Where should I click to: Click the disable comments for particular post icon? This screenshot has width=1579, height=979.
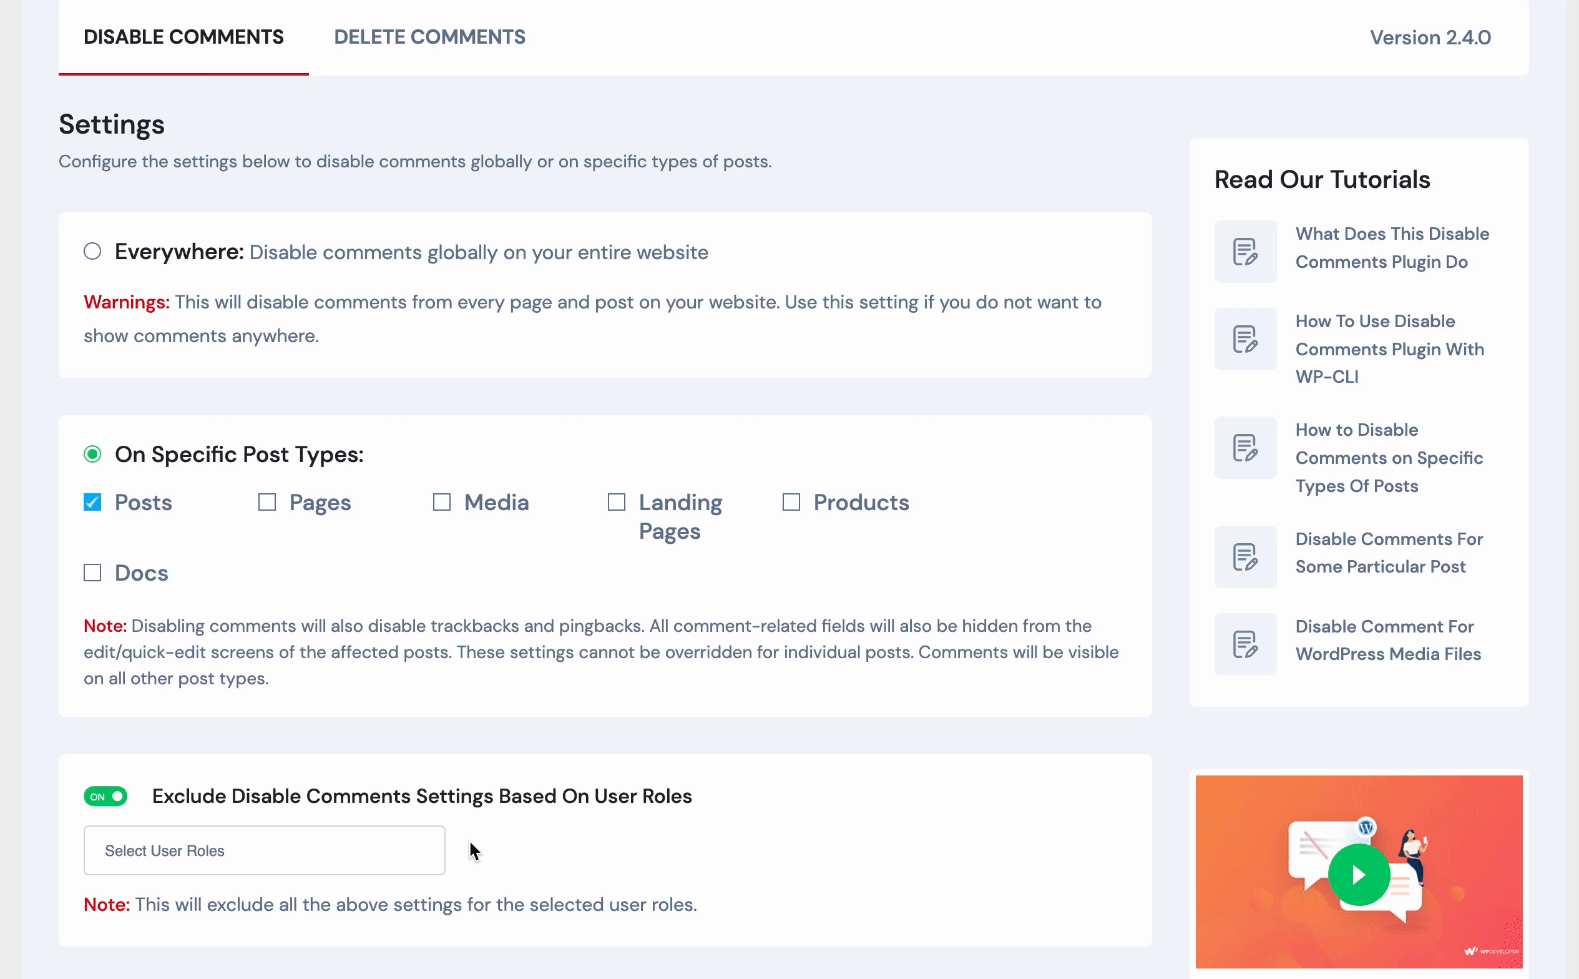click(1245, 556)
